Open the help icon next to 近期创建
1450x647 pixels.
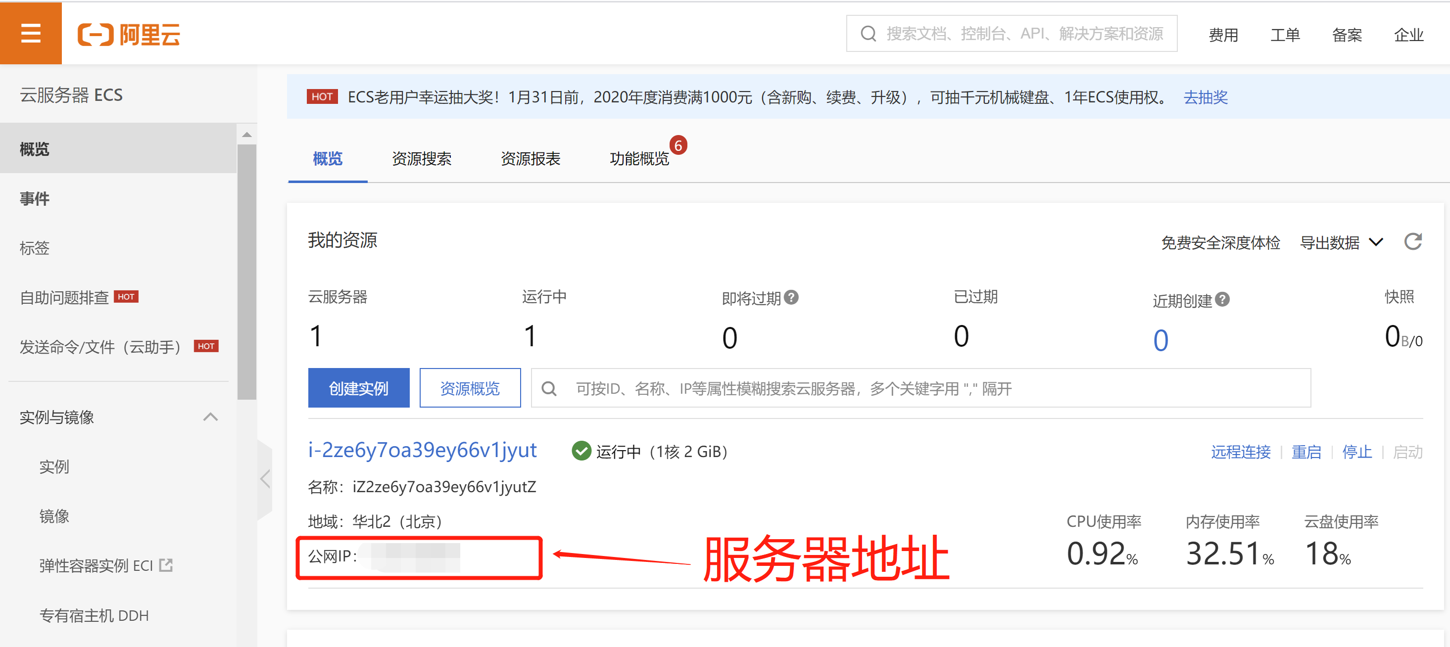point(1222,299)
